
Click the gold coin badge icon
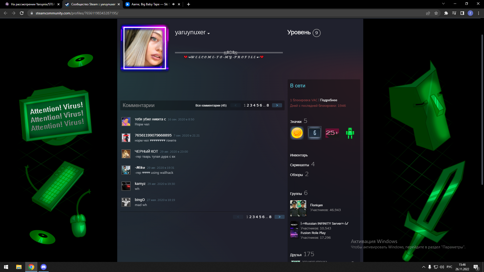297,133
